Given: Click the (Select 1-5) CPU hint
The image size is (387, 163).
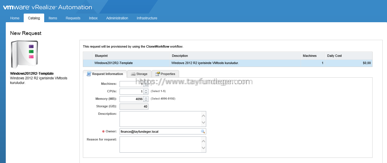Looking at the screenshot, I should click(x=158, y=91).
